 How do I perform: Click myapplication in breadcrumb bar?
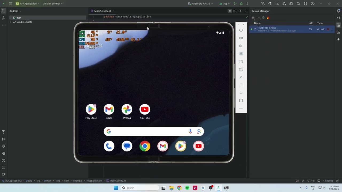(x=94, y=181)
